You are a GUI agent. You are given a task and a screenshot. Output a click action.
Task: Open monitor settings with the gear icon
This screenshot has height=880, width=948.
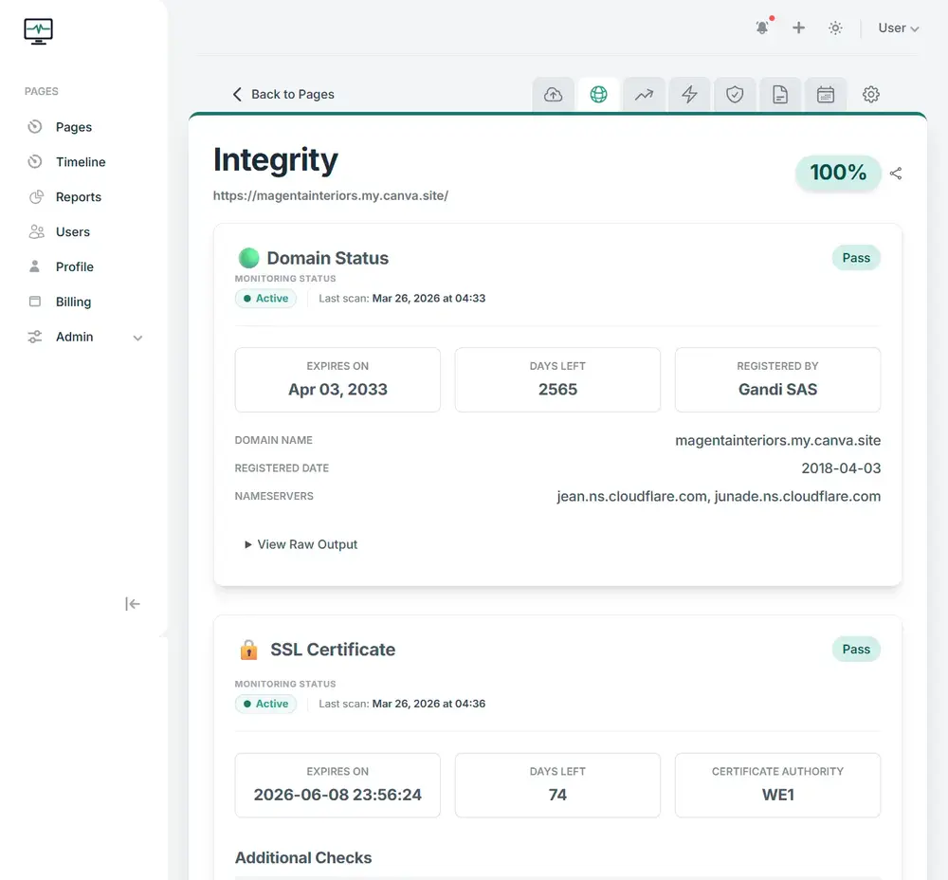coord(870,94)
